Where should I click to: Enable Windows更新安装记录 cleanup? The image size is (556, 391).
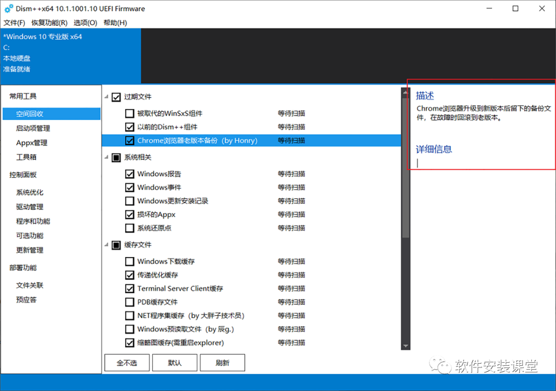click(x=129, y=201)
